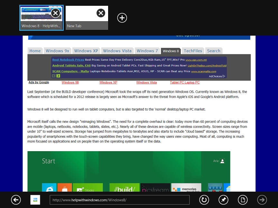Show previous ads with left arrow
Image resolution: width=278 pixels, height=208 pixels.
coord(54,76)
